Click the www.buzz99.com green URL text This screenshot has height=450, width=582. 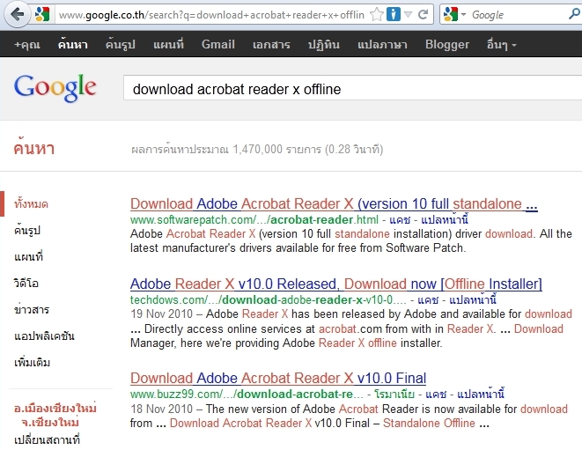point(247,394)
